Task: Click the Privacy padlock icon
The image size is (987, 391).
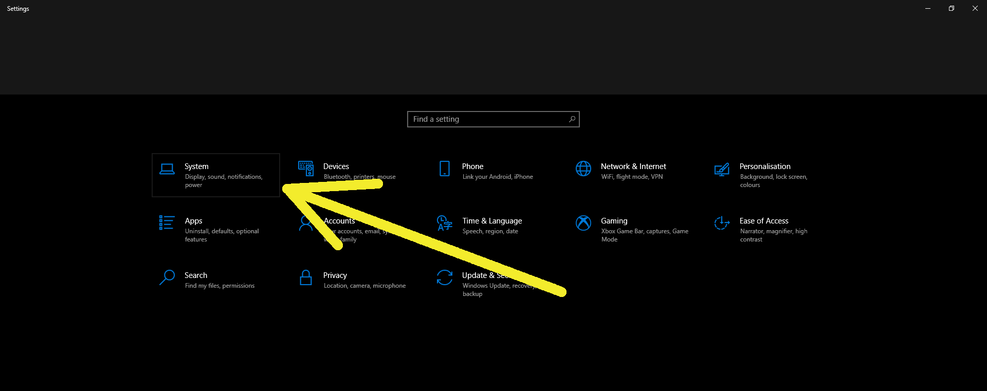Action: point(306,277)
